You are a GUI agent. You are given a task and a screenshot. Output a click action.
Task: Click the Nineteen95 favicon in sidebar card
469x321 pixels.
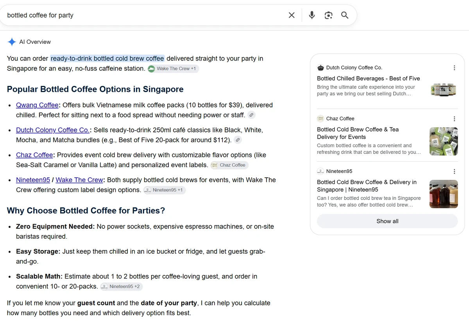(320, 171)
